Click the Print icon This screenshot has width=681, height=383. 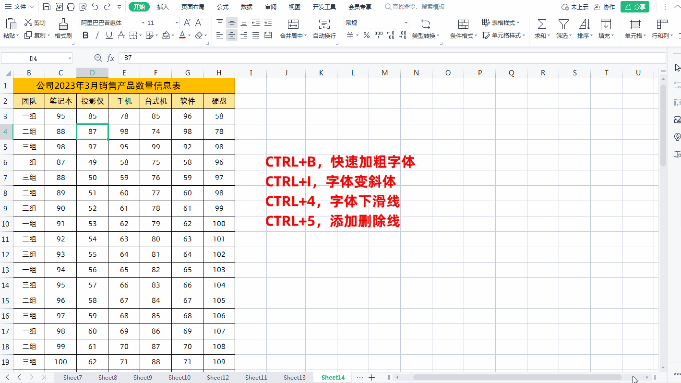71,7
